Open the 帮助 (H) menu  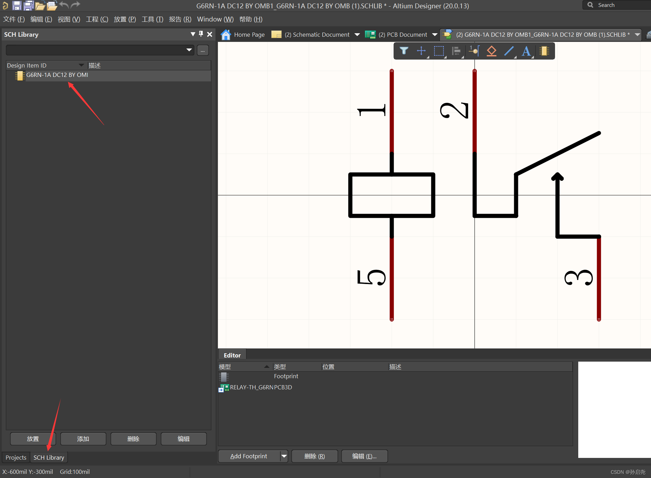(251, 19)
